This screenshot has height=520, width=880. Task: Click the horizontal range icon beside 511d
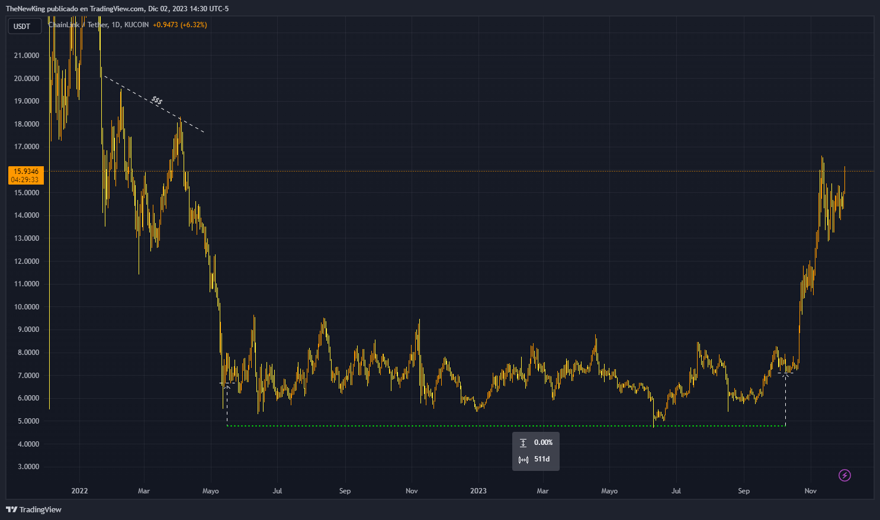[x=523, y=459]
